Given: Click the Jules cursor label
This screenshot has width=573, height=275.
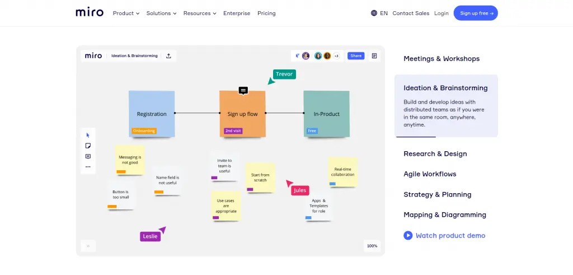Looking at the screenshot, I should click(300, 190).
